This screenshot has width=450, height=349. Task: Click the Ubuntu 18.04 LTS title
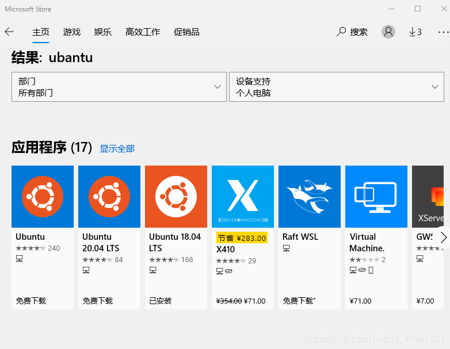click(x=175, y=243)
